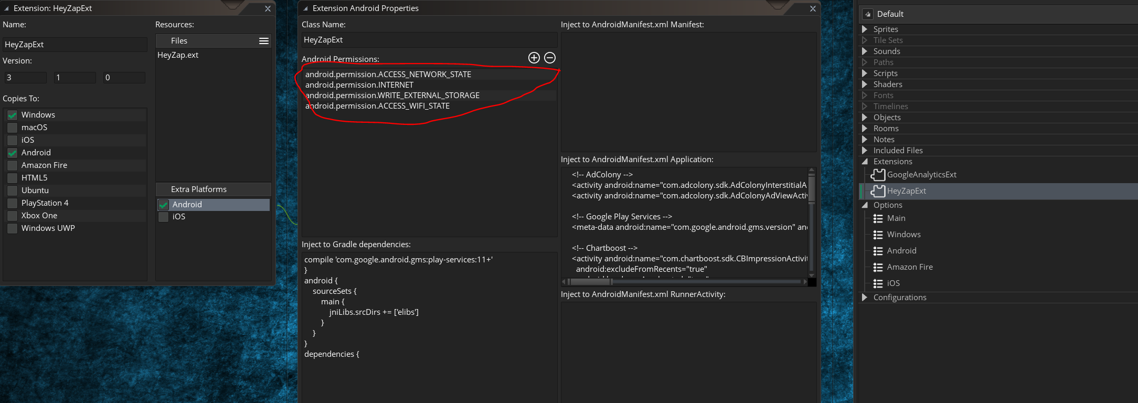Enable iOS under Extra Platforms
This screenshot has width=1138, height=403.
point(164,217)
